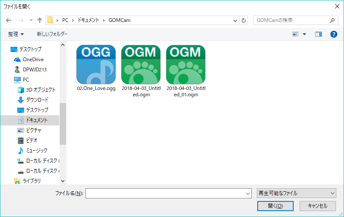Open OneDrive in the sidebar
The height and width of the screenshot is (217, 344).
[x=33, y=60]
